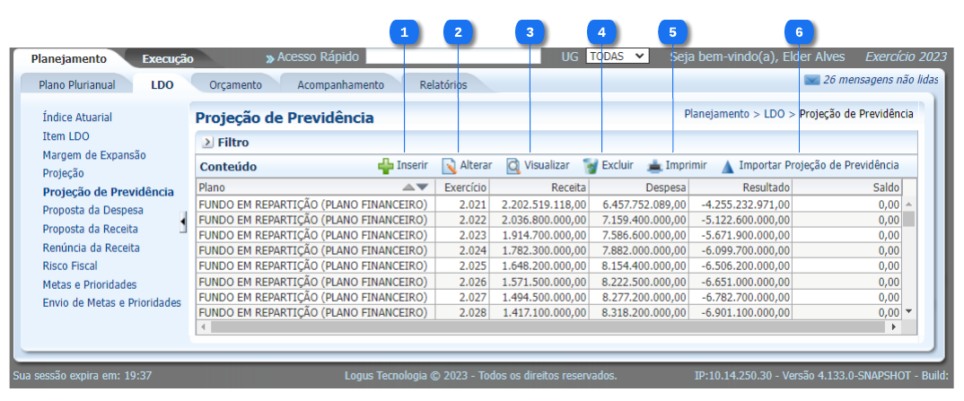Expand the Filtro panel
This screenshot has width=964, height=401.
coord(207,142)
